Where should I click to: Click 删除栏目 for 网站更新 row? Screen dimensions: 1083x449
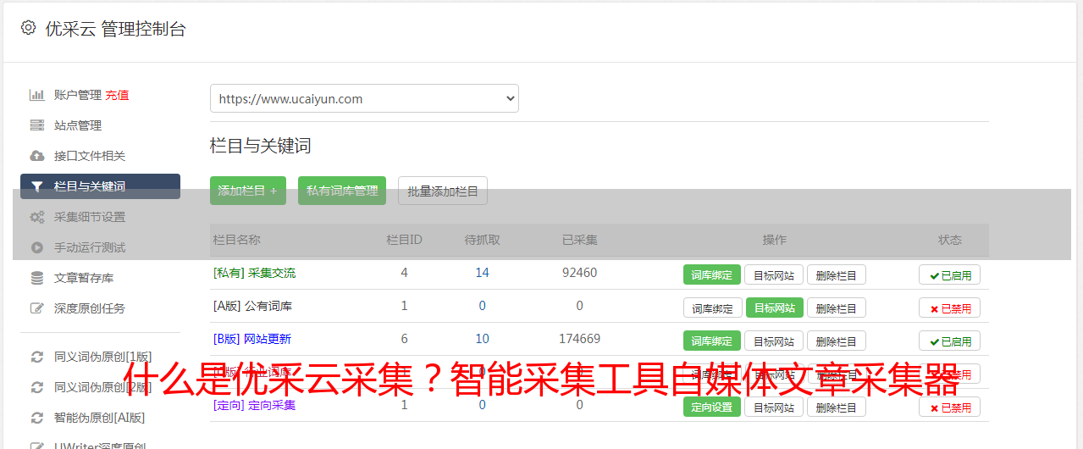(x=837, y=341)
